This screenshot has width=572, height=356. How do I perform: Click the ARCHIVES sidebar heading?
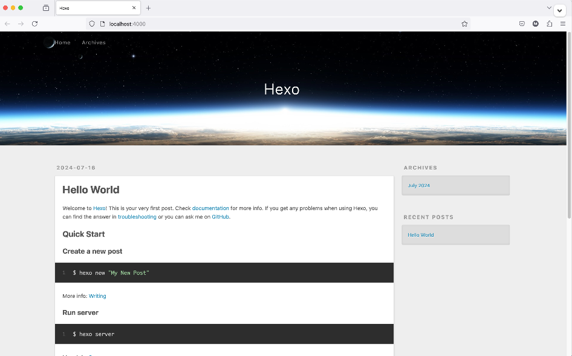420,168
